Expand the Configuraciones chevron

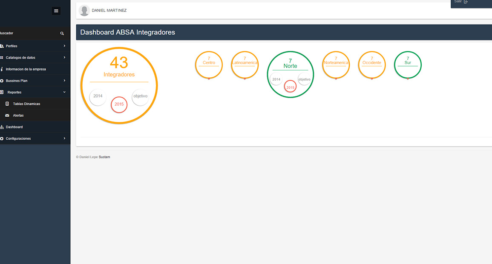pos(64,138)
